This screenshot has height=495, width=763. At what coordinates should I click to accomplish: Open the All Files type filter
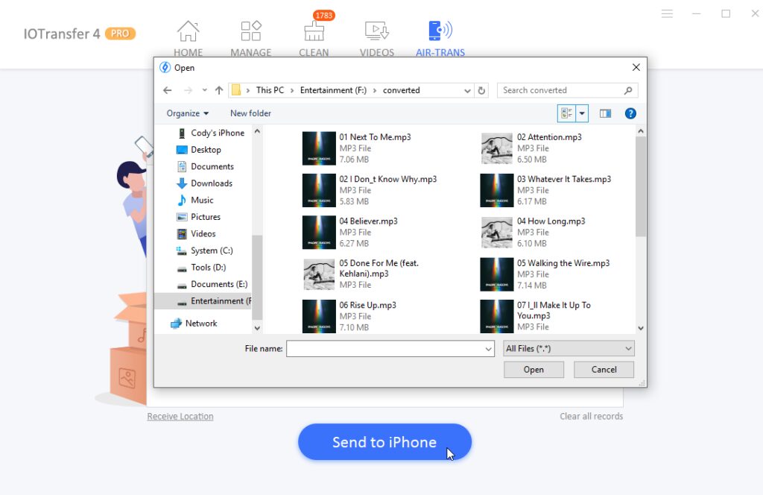tap(569, 348)
